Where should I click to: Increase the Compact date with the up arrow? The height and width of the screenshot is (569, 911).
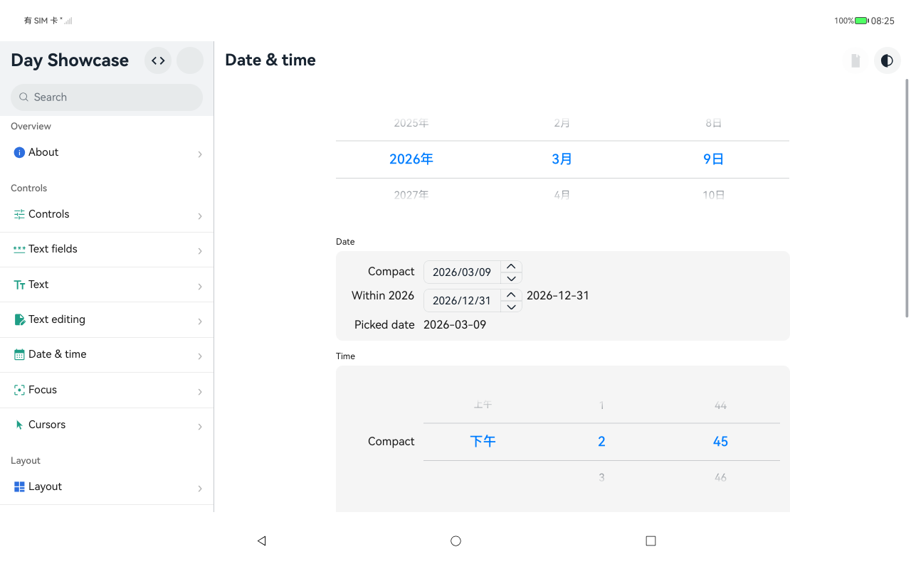tap(511, 267)
